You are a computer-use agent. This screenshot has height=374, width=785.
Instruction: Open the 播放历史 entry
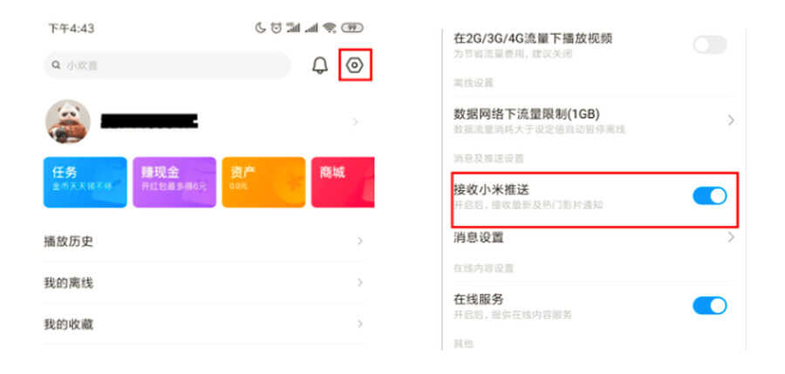[202, 241]
